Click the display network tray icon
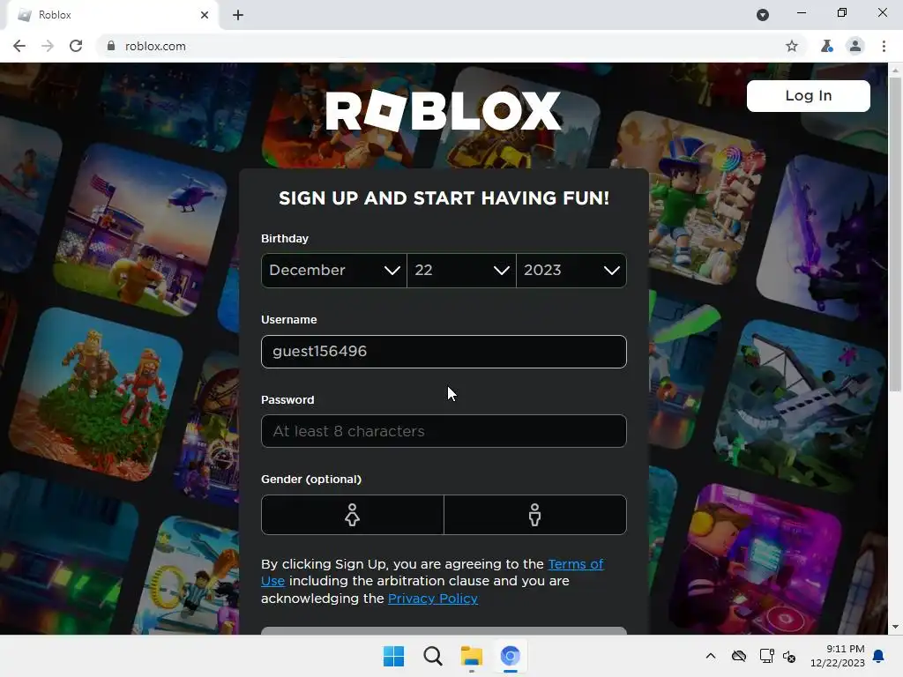This screenshot has height=677, width=903. point(766,656)
